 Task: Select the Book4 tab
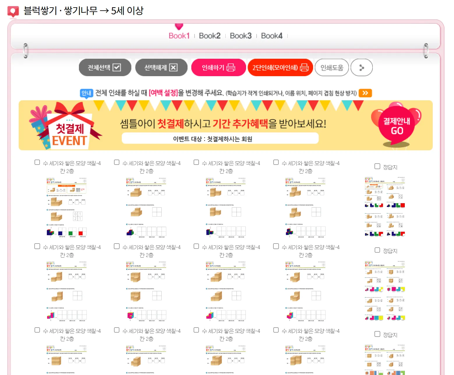[272, 36]
